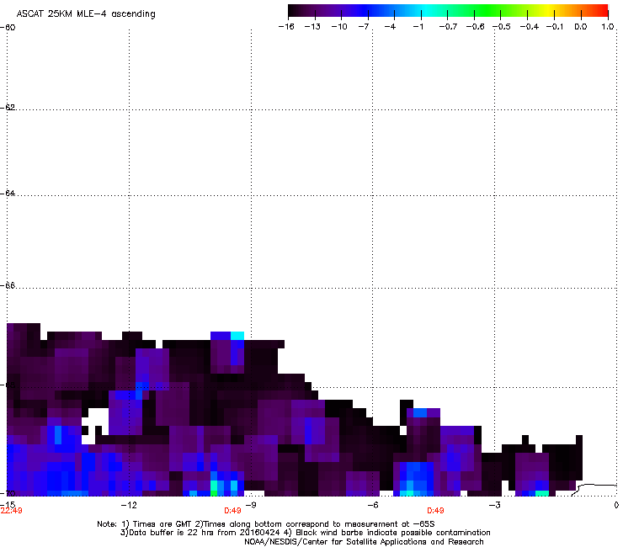Click the longitude axis label '-12'

click(x=129, y=505)
